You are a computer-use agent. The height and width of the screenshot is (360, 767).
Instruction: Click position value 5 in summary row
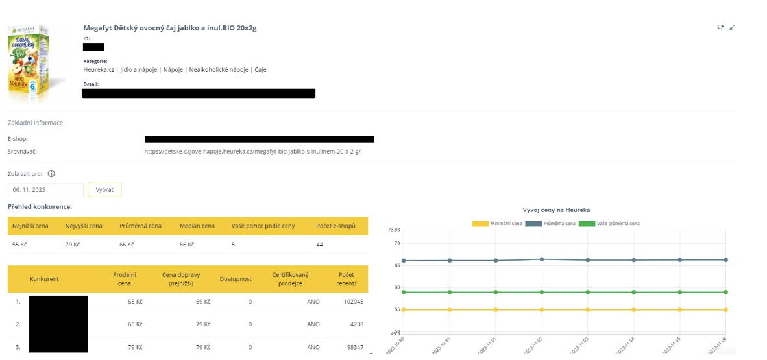233,244
